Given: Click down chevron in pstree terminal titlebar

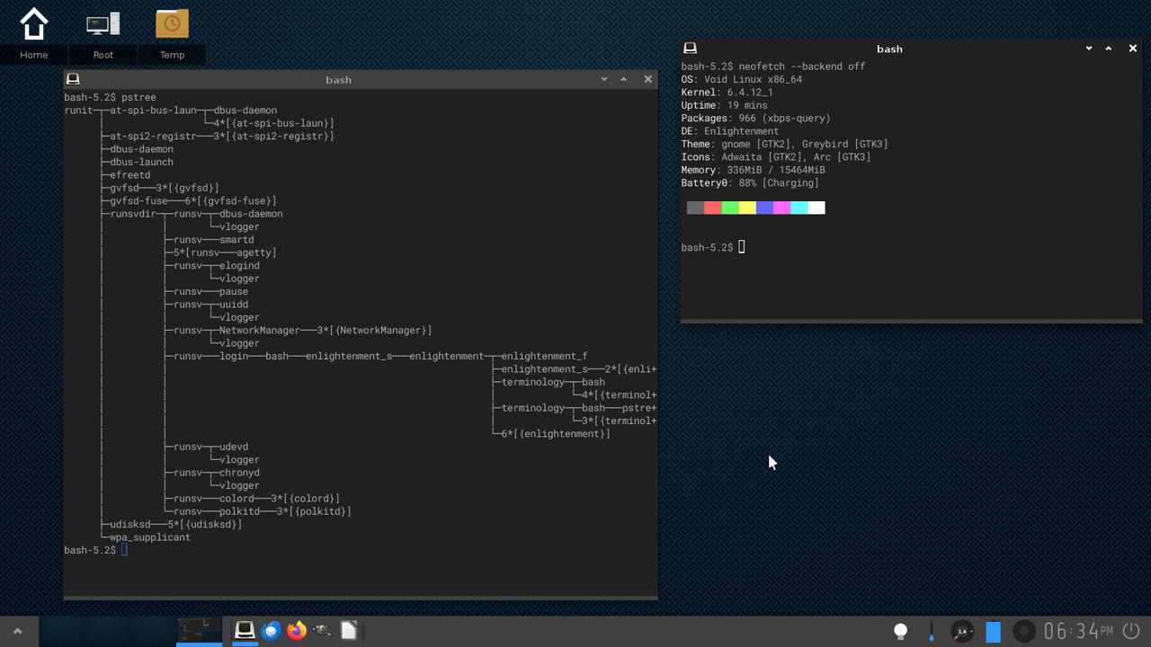Looking at the screenshot, I should tap(604, 80).
